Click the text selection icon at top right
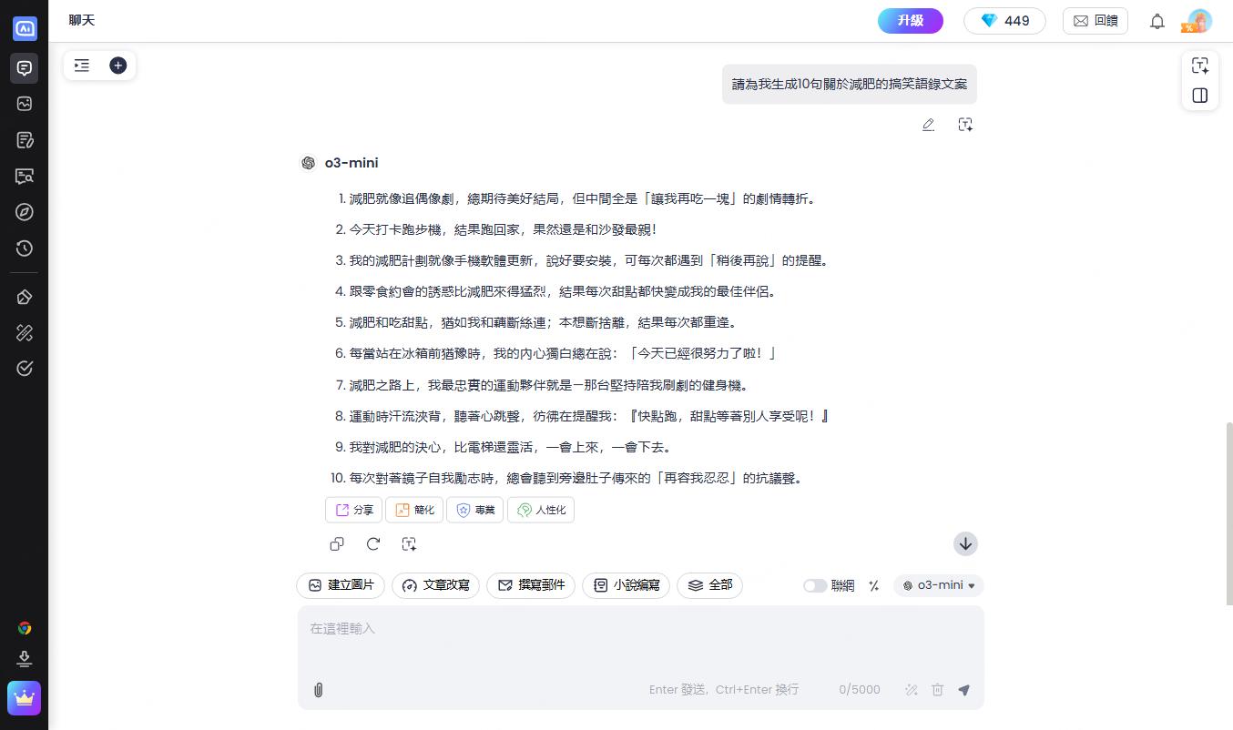1233x730 pixels. tap(1200, 66)
